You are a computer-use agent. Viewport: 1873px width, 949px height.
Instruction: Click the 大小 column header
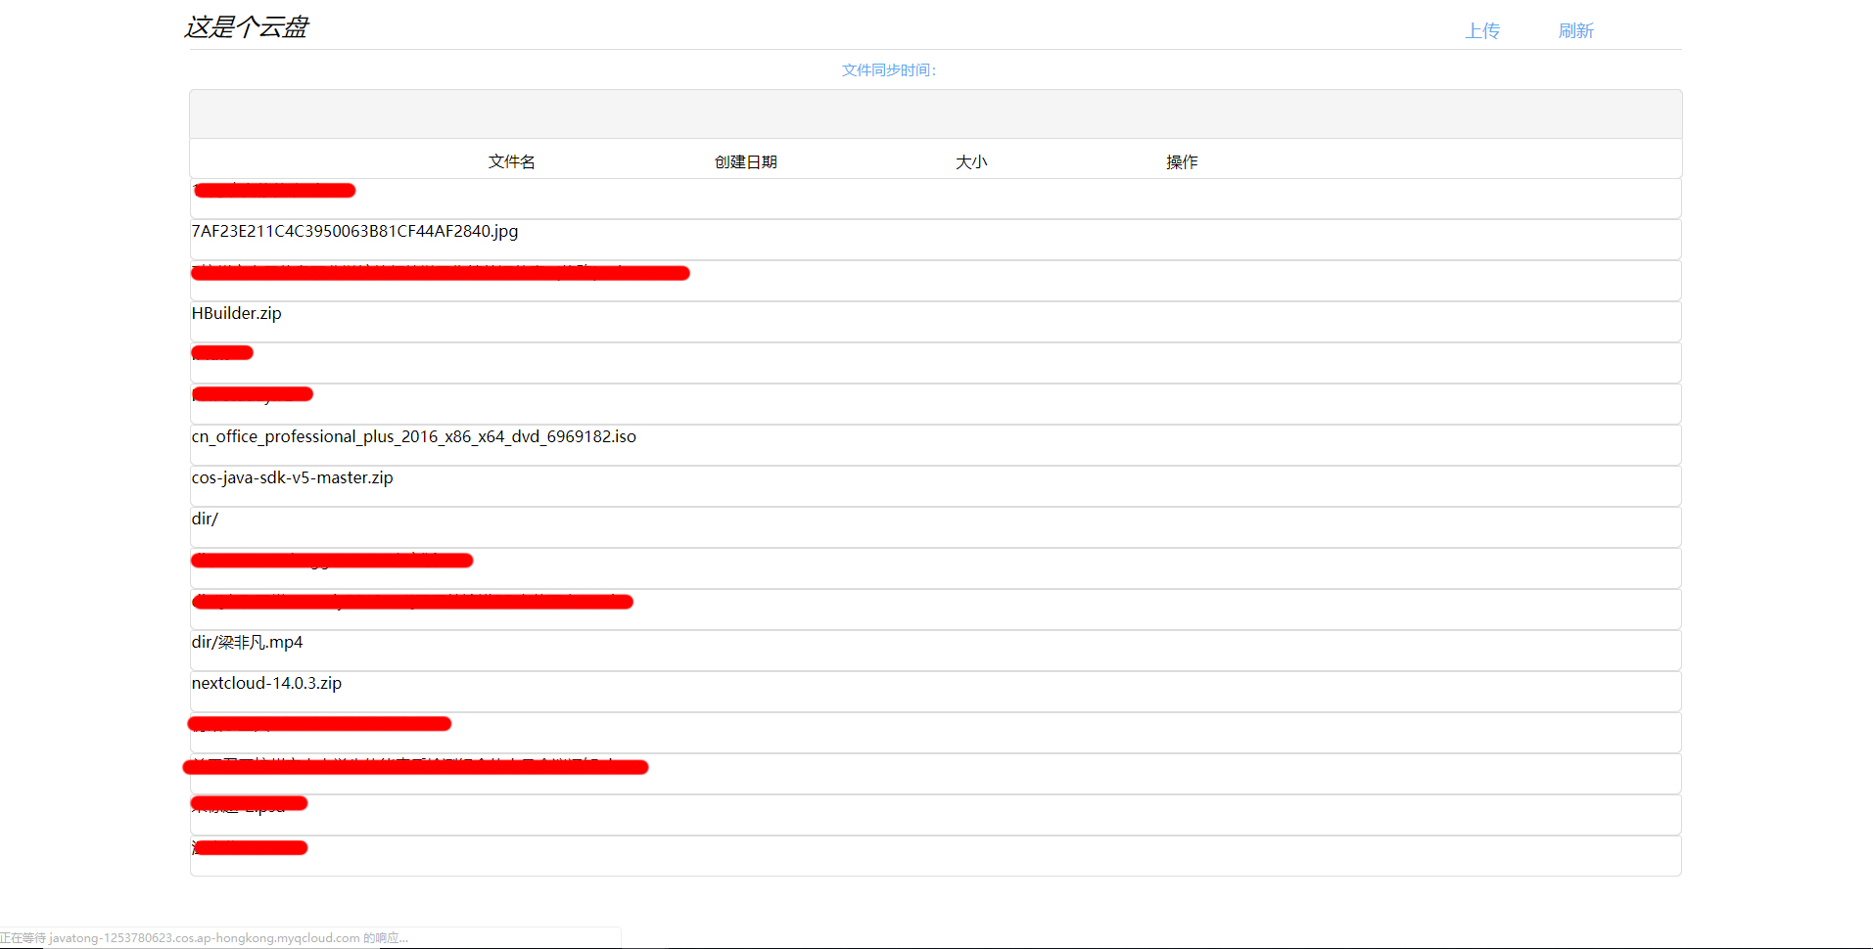point(971,161)
